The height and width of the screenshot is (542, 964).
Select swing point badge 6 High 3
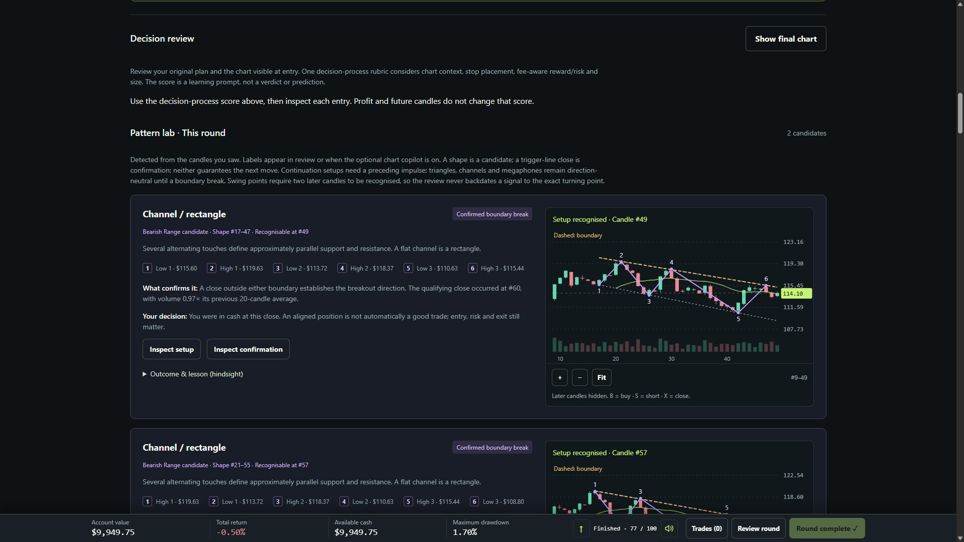(x=496, y=268)
